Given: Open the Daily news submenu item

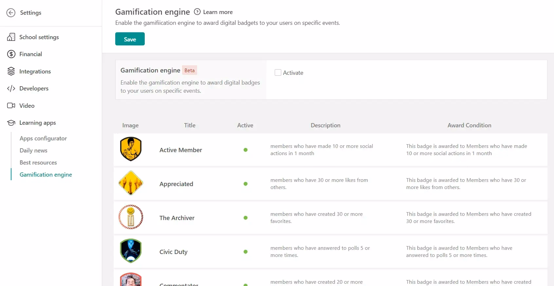Looking at the screenshot, I should 33,151.
